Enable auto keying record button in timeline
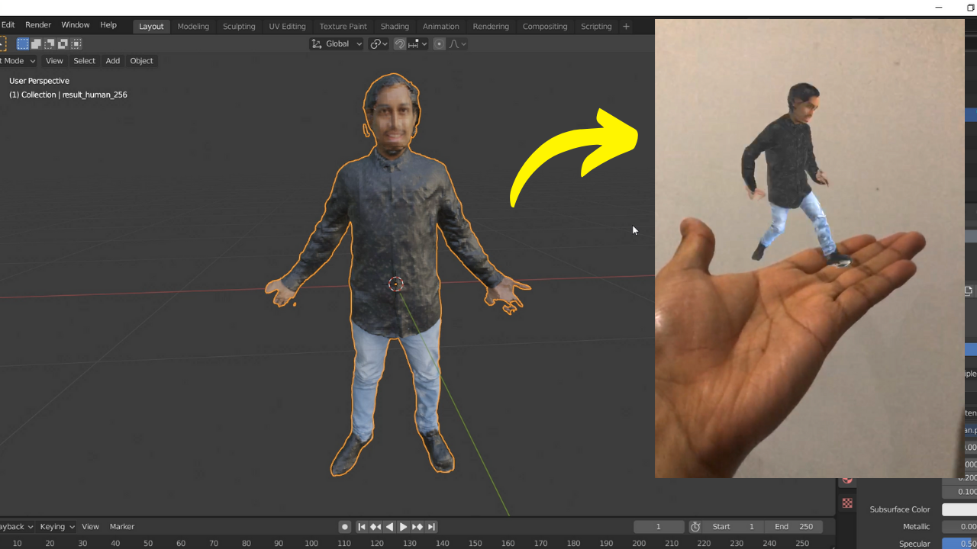Image resolution: width=977 pixels, height=549 pixels. point(344,526)
